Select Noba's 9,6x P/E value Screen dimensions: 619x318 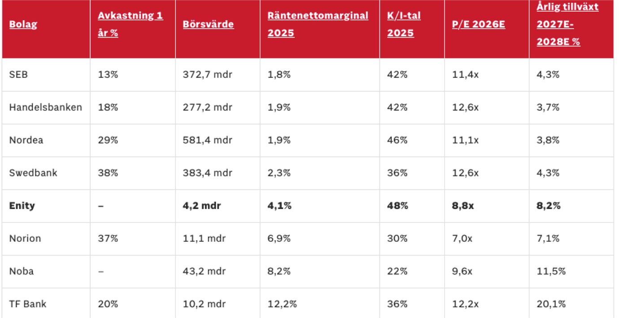[462, 271]
